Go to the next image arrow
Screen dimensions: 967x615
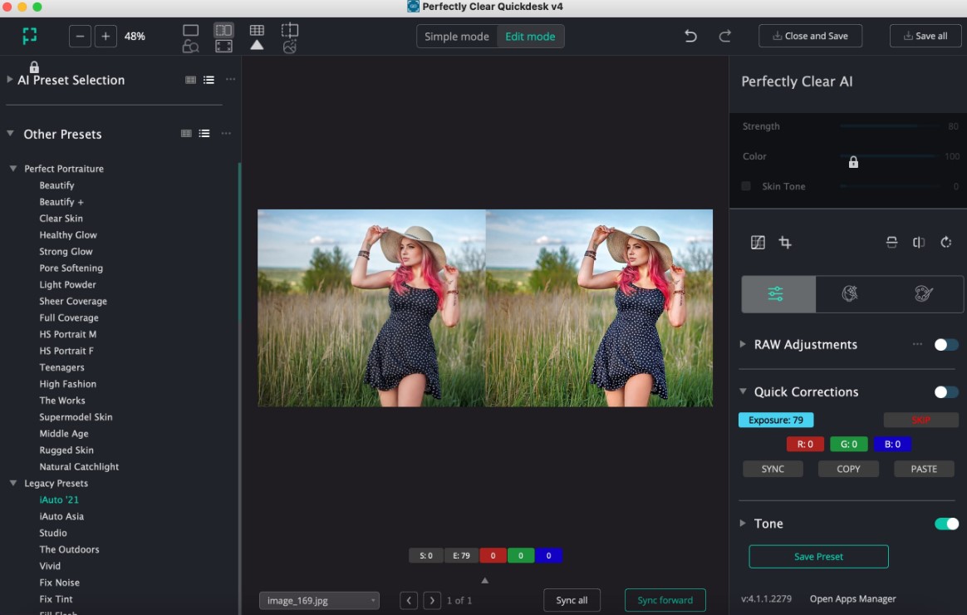coord(432,600)
